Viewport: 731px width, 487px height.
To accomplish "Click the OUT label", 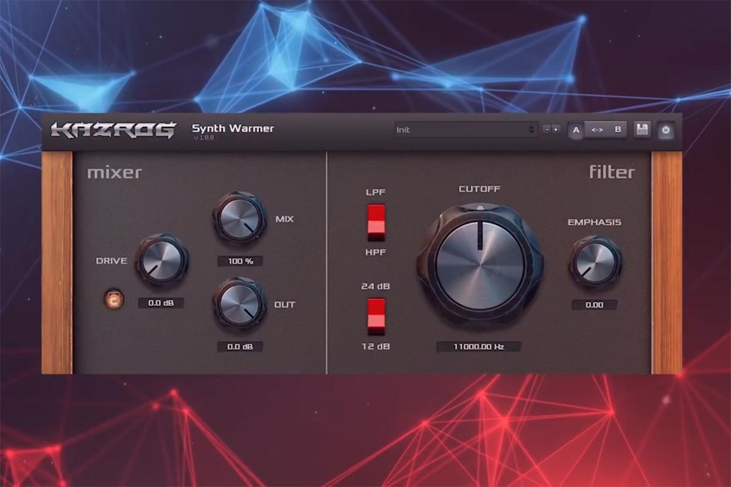I will click(284, 304).
